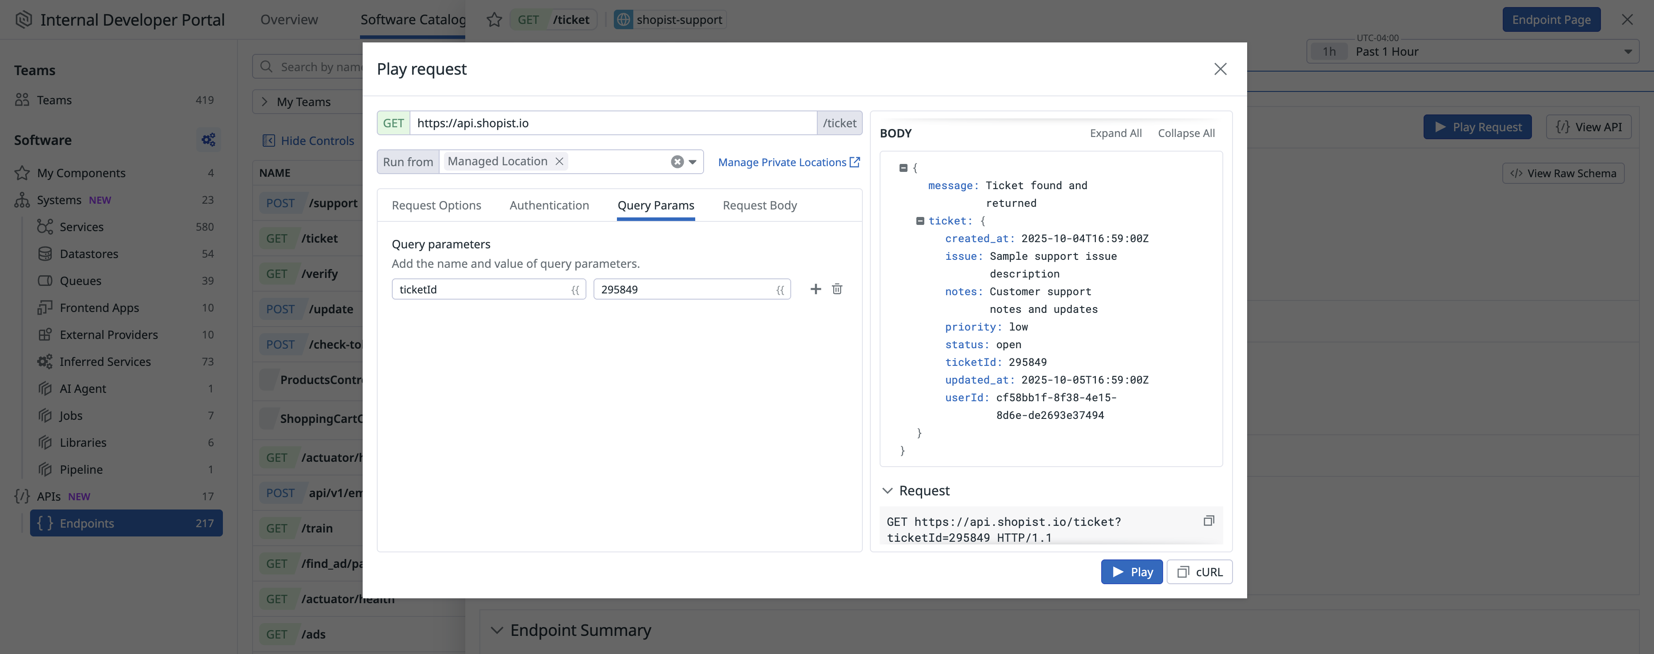
Task: Collapse the ticket object node
Action: (919, 221)
